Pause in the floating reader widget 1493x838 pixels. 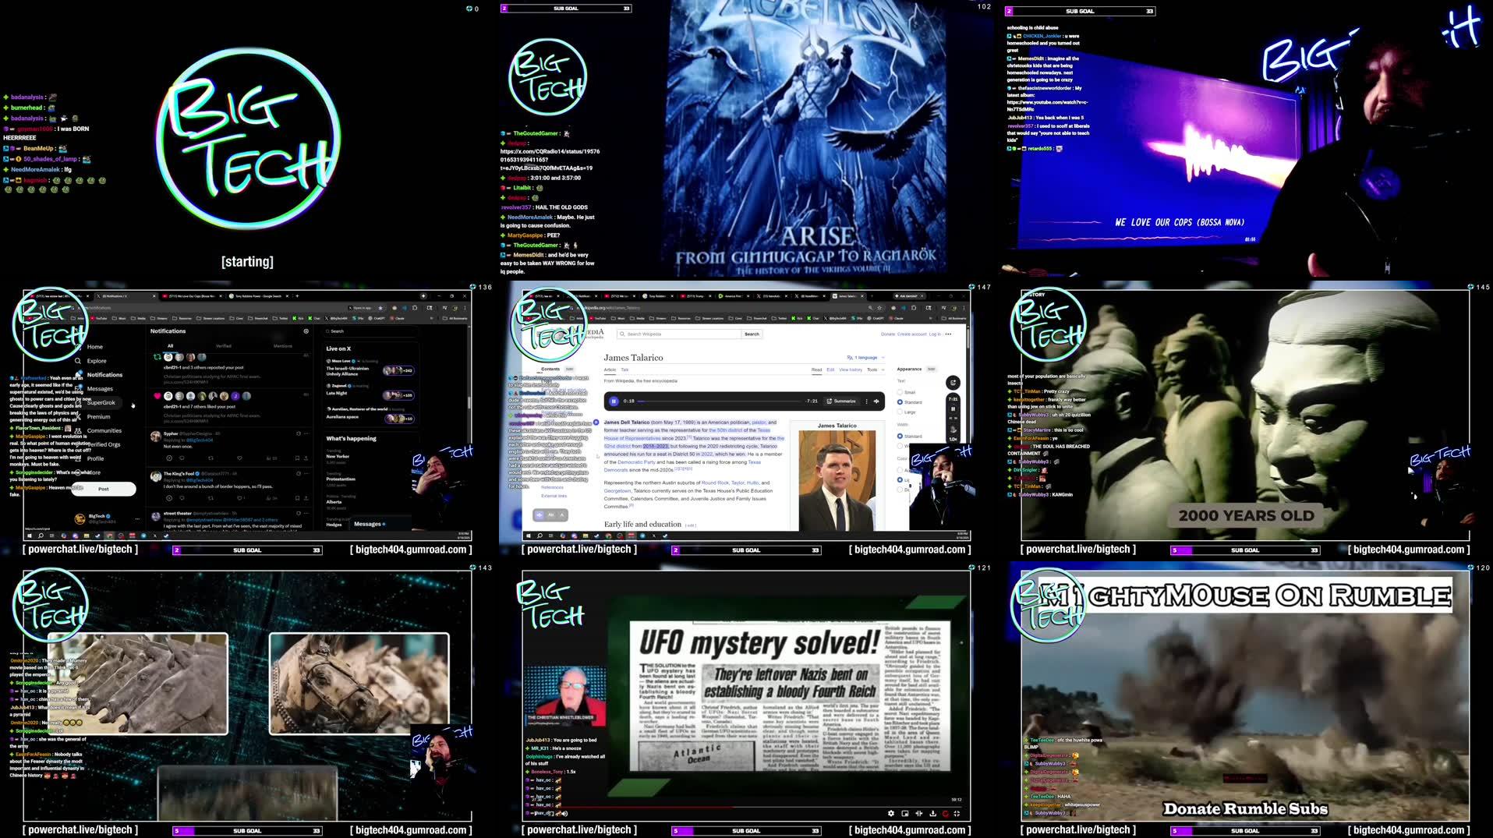(x=953, y=409)
